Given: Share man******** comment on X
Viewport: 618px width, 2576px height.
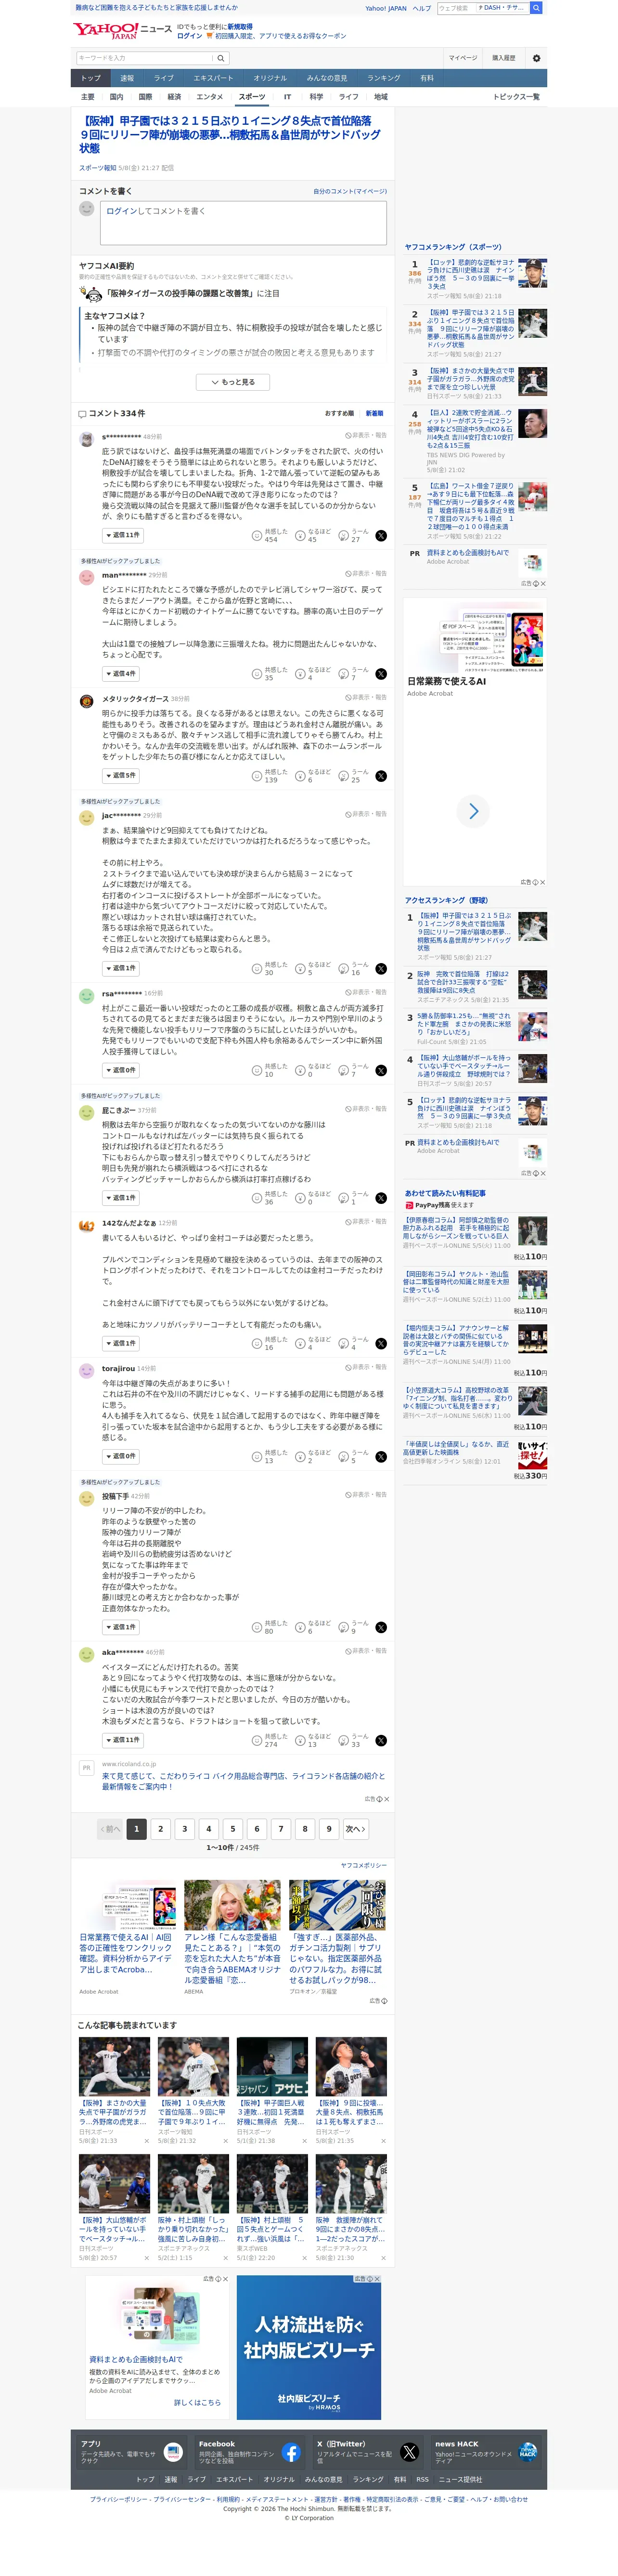Looking at the screenshot, I should (x=380, y=674).
